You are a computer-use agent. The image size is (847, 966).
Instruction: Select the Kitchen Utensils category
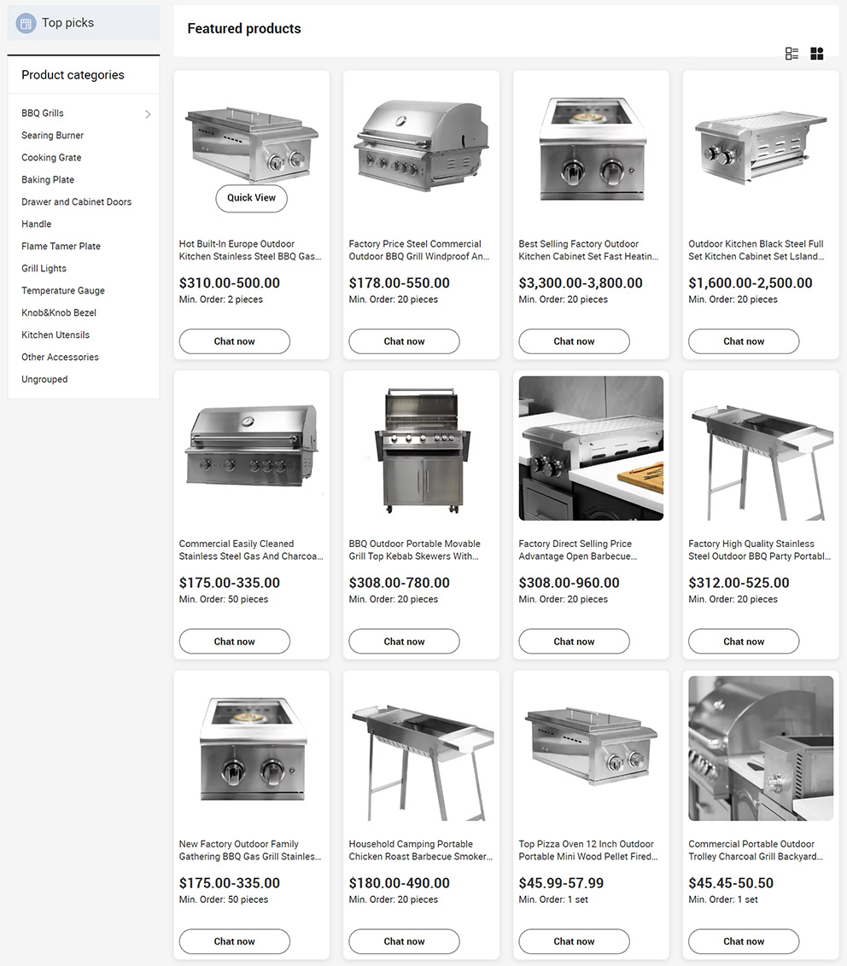55,335
